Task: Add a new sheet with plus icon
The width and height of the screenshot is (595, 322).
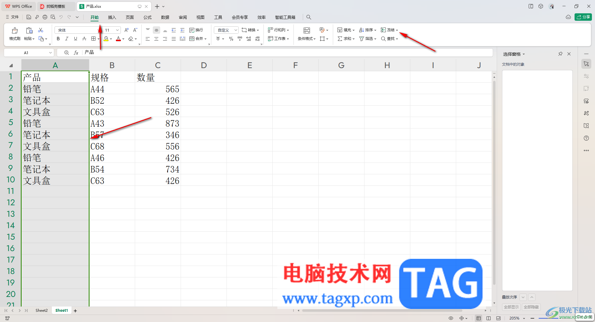Action: [75, 311]
